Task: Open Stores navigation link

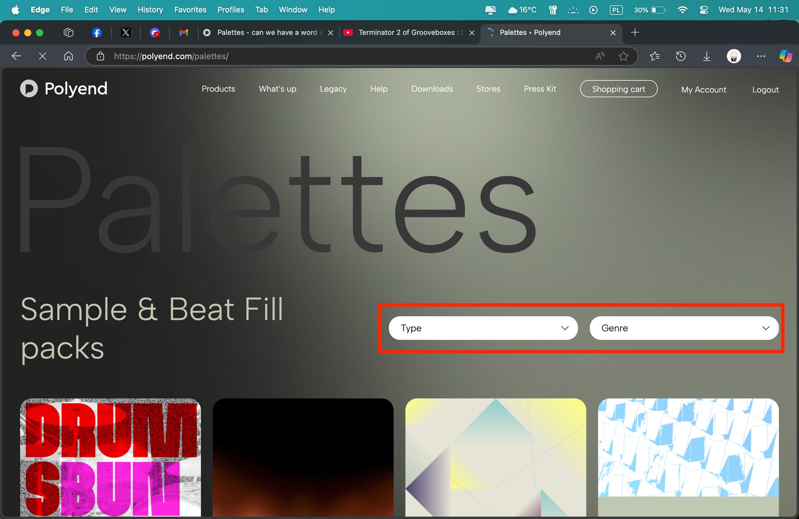Action: click(x=488, y=89)
